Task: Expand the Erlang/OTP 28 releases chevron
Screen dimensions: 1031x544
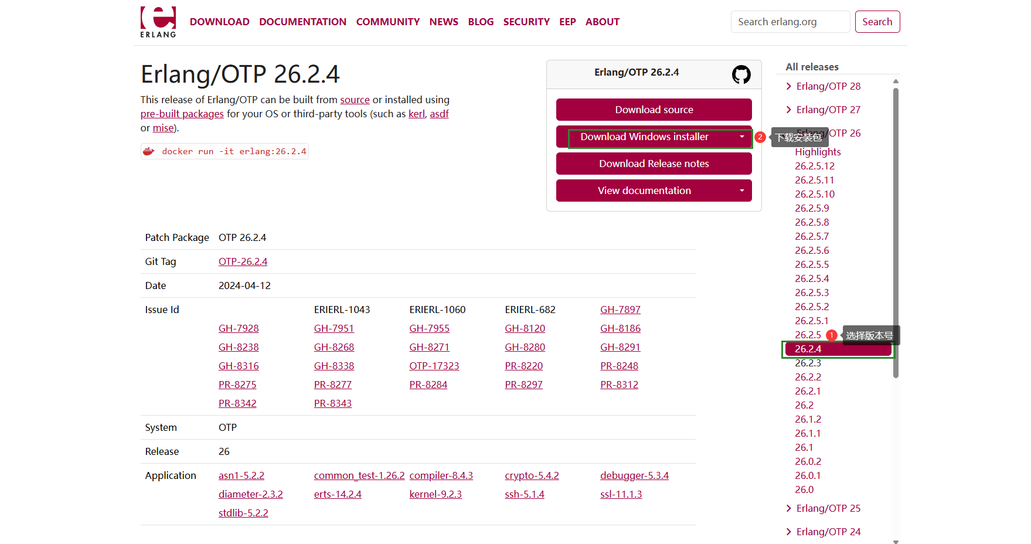Action: [x=789, y=87]
